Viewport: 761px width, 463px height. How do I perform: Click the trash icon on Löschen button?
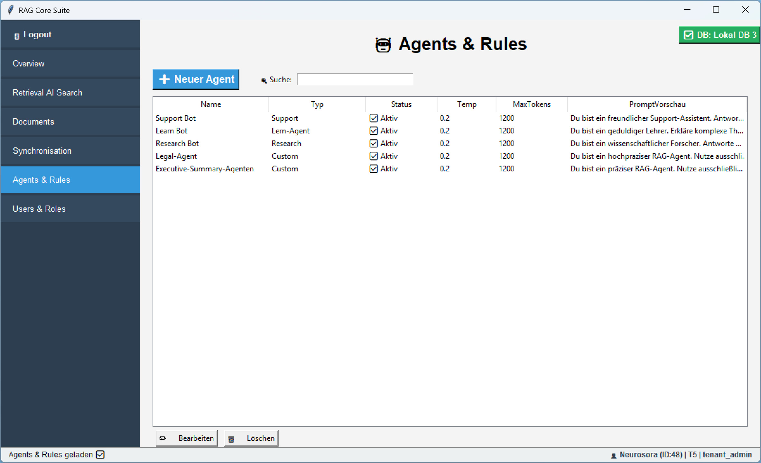coord(231,439)
